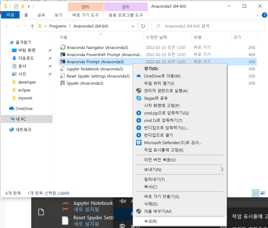This screenshot has width=268, height=228.
Task: Choose OneDrive로 이동(M) menu entry
Action: [x=180, y=76]
